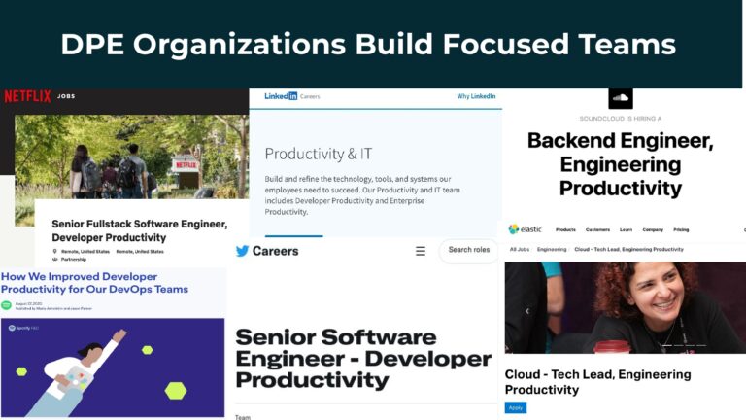Click the Spotify author avatar icon

click(x=6, y=305)
